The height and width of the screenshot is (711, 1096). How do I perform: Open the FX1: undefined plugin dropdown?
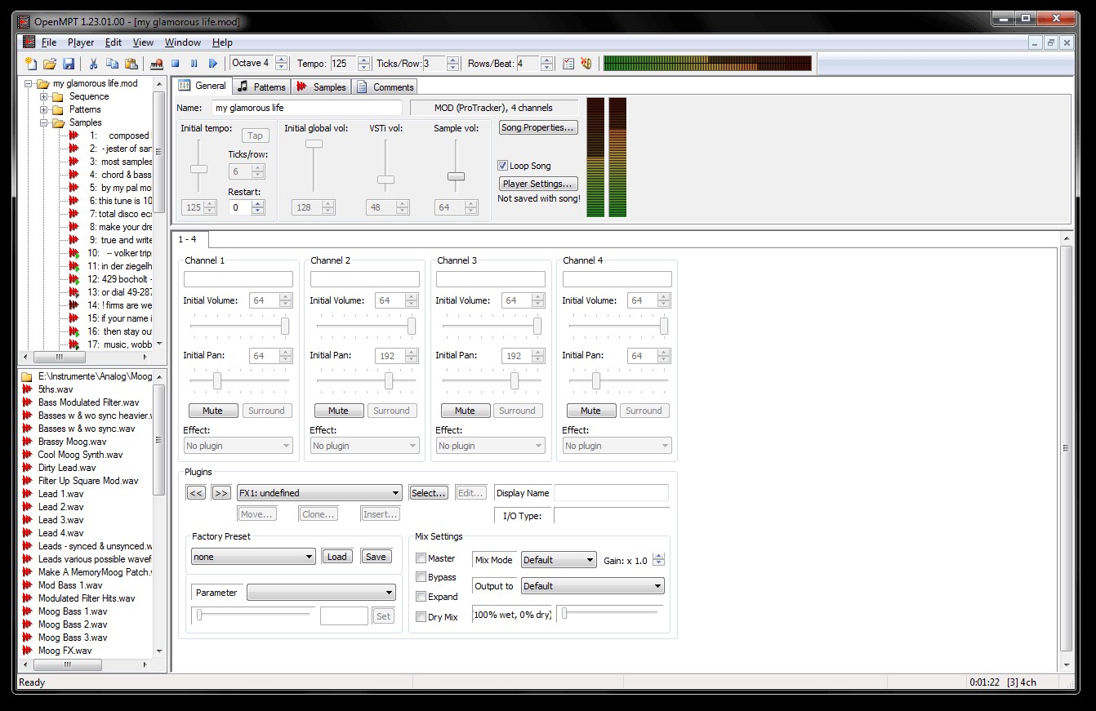tap(319, 493)
